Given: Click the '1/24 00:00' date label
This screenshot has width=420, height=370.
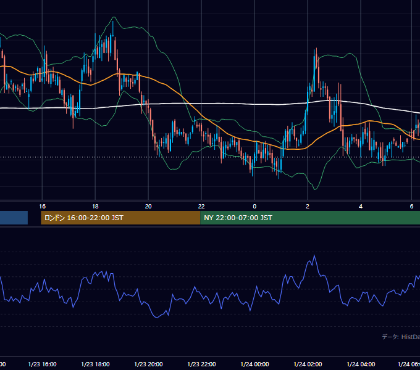Looking at the screenshot, I should click(x=254, y=364).
